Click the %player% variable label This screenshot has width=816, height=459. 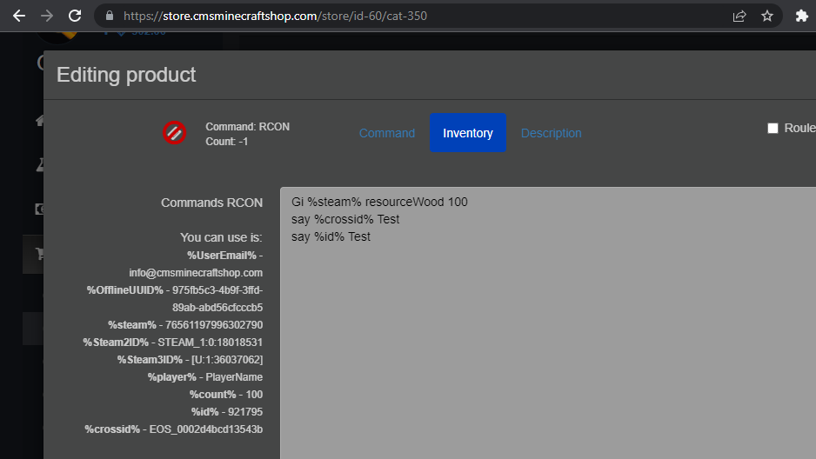[171, 376]
